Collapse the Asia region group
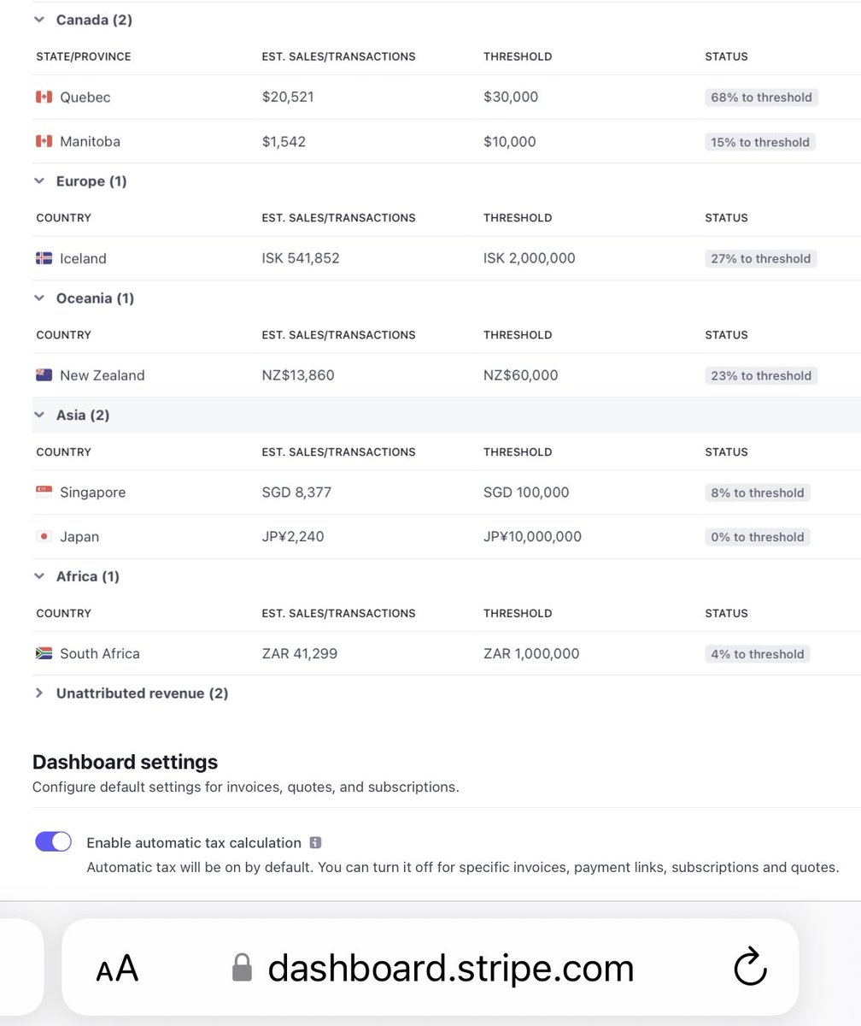Image resolution: width=861 pixels, height=1026 pixels. tap(39, 416)
